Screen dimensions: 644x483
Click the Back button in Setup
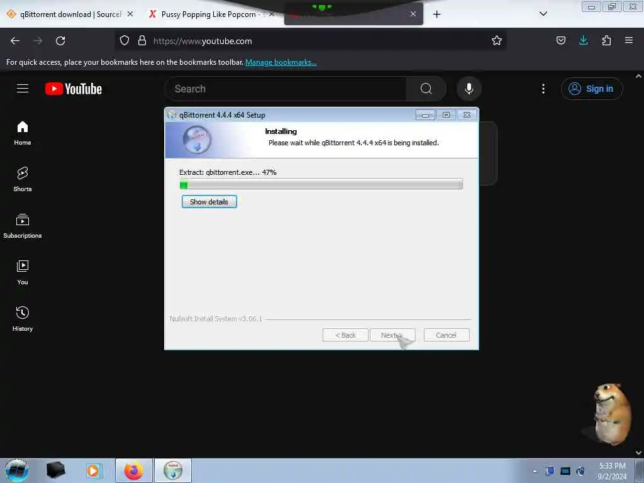[345, 335]
